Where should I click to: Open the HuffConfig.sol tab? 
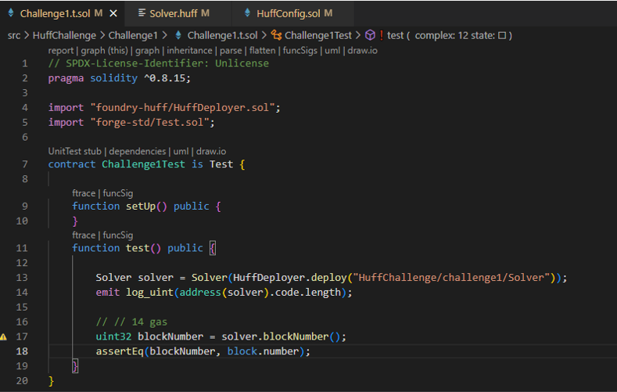(x=288, y=13)
